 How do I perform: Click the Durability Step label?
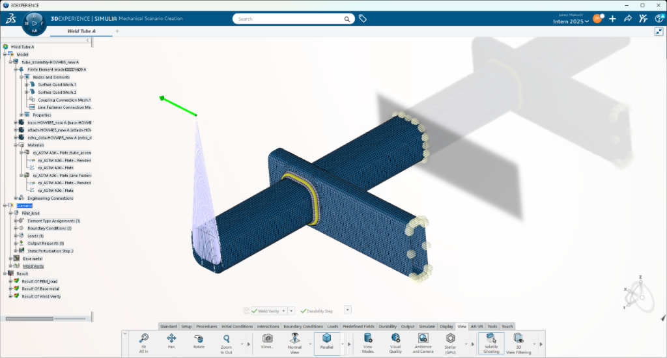(320, 311)
